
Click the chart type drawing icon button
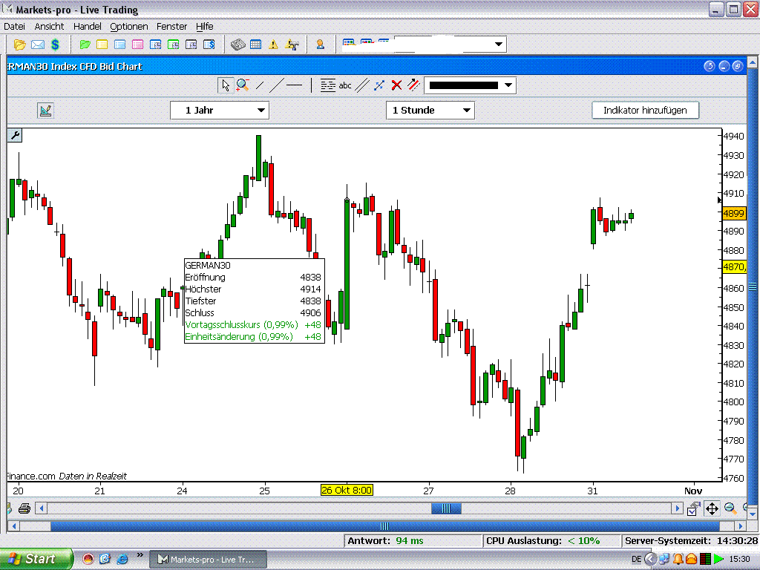(x=45, y=111)
